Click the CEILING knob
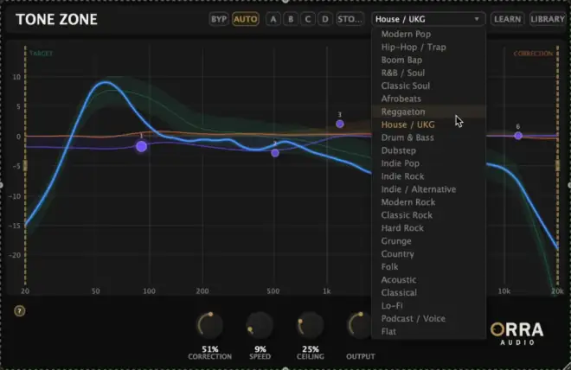Screen dimensions: 571x370 310,325
